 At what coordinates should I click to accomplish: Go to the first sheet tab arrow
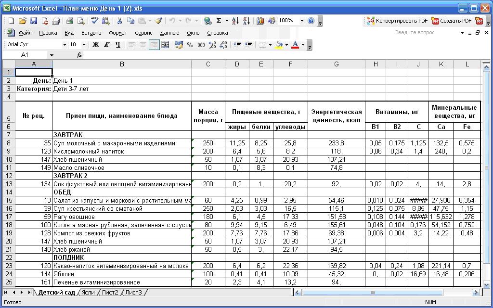tap(6, 293)
